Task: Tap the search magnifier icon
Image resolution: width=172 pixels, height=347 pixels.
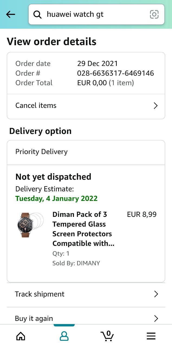Action: (x=37, y=14)
